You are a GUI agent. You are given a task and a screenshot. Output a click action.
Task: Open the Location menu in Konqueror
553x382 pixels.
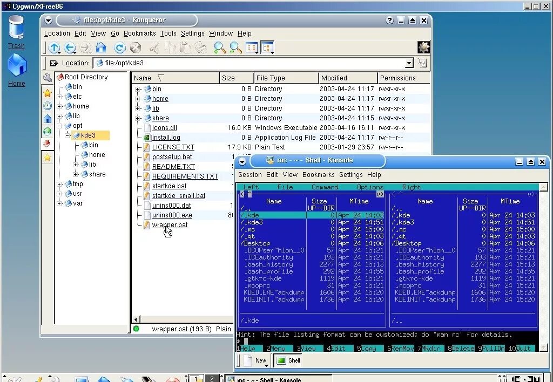(x=57, y=33)
